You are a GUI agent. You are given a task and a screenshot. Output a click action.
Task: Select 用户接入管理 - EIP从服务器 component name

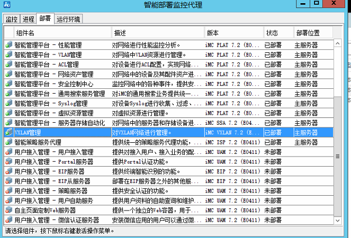pyautogui.click(x=52, y=181)
